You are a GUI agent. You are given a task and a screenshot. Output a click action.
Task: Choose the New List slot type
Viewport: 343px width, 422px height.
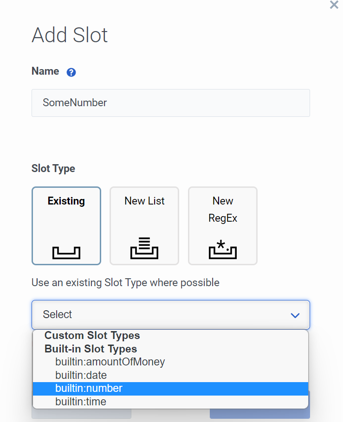pyautogui.click(x=144, y=225)
